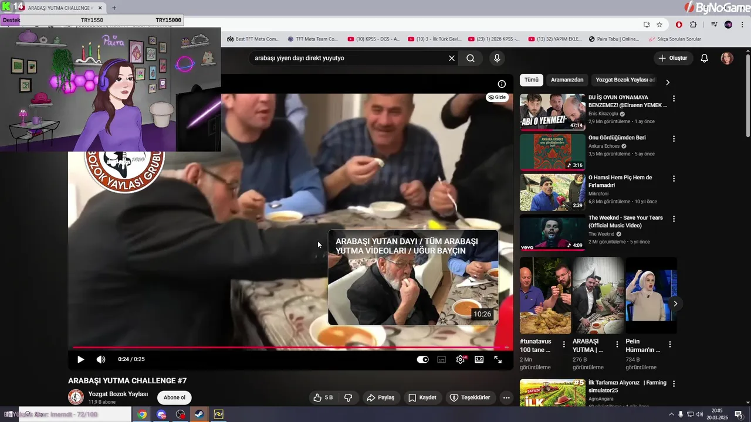751x422 pixels.
Task: Open options for Pelin Hürman'ın short
Action: click(x=669, y=344)
